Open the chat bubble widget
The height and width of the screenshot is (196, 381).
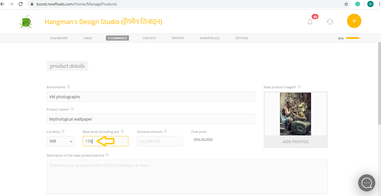pos(367,183)
